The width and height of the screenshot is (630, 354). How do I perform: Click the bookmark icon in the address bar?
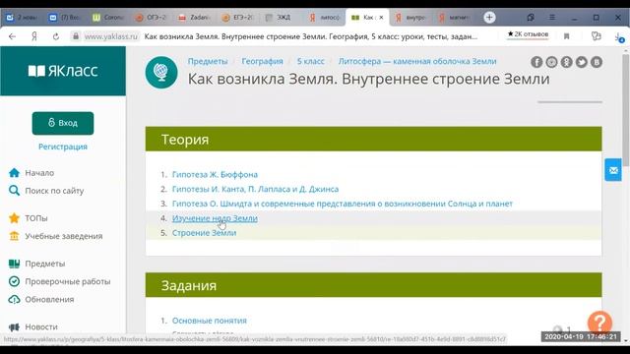click(x=567, y=36)
